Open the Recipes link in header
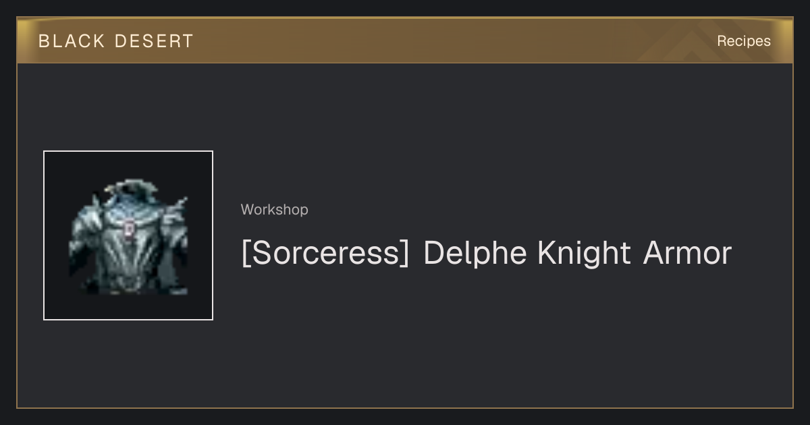Image resolution: width=810 pixels, height=425 pixels. coord(744,41)
